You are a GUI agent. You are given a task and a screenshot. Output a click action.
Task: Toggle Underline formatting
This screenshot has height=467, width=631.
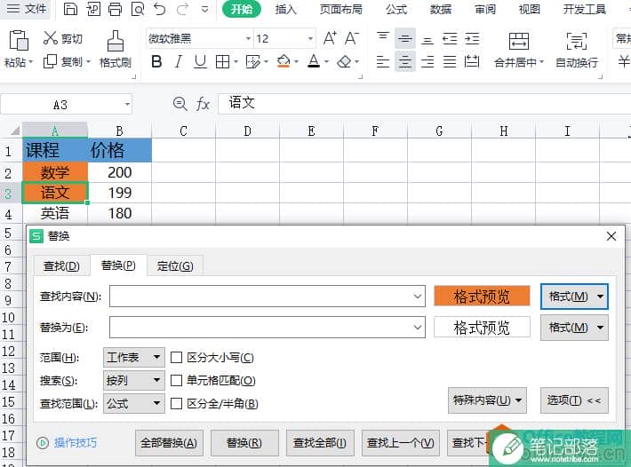[x=200, y=62]
